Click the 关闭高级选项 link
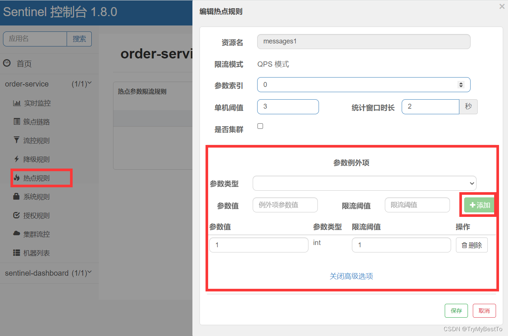 [351, 276]
